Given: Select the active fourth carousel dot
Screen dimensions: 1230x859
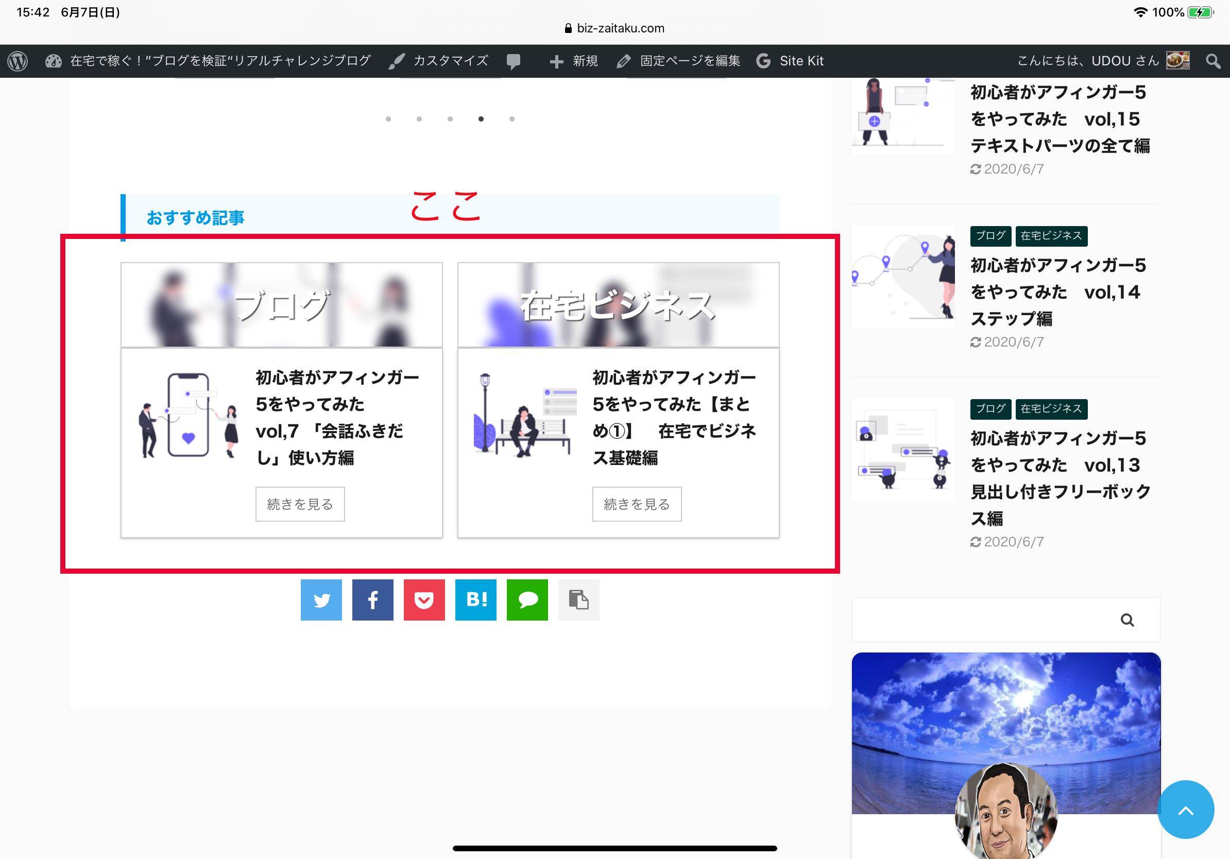Looking at the screenshot, I should pyautogui.click(x=481, y=119).
